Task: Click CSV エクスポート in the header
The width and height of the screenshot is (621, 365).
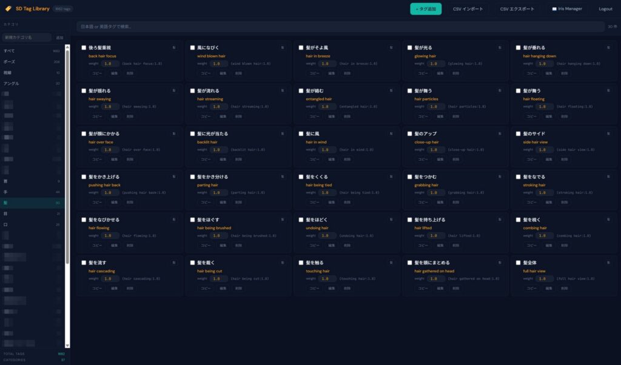Action: coord(517,9)
